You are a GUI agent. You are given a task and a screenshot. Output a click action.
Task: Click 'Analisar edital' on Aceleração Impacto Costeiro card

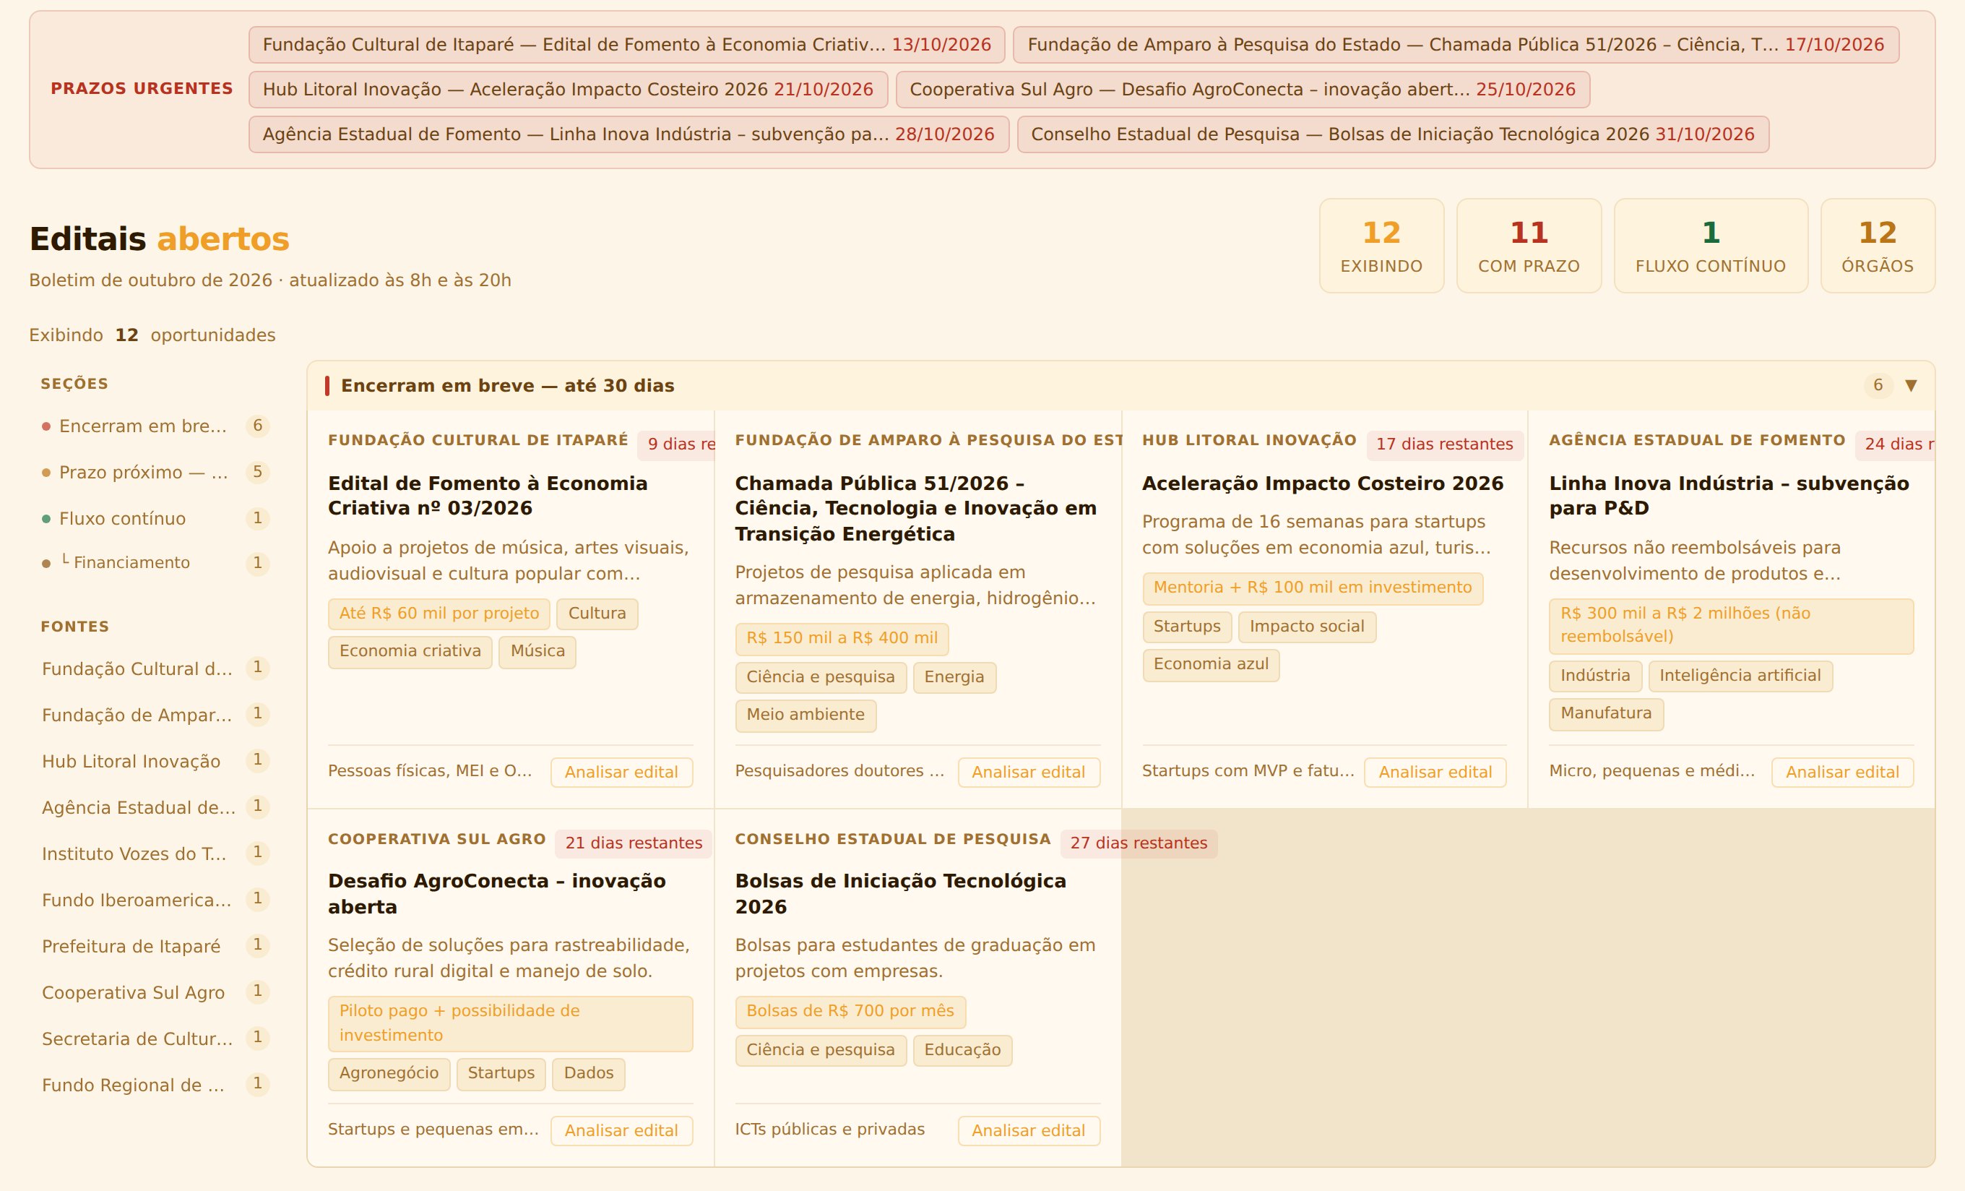pos(1435,772)
